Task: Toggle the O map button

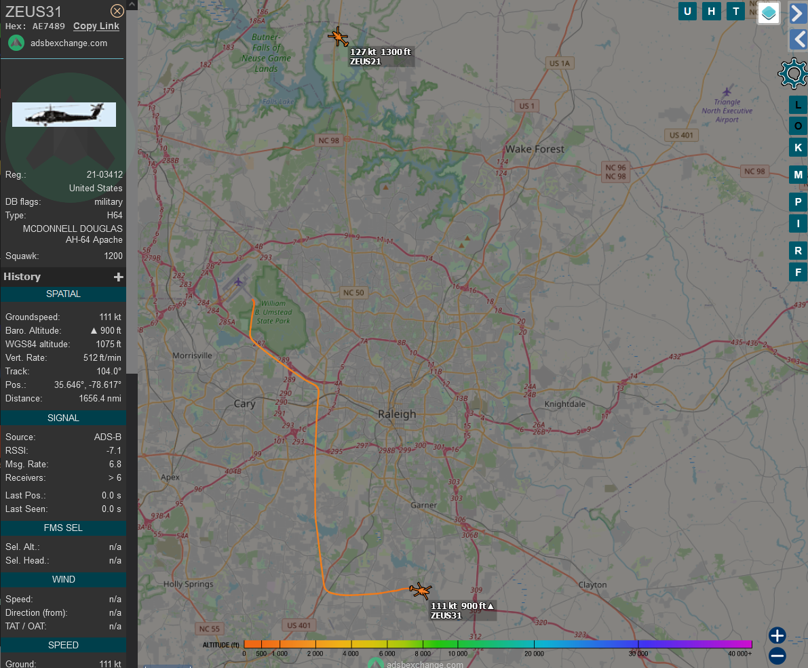Action: [x=798, y=126]
